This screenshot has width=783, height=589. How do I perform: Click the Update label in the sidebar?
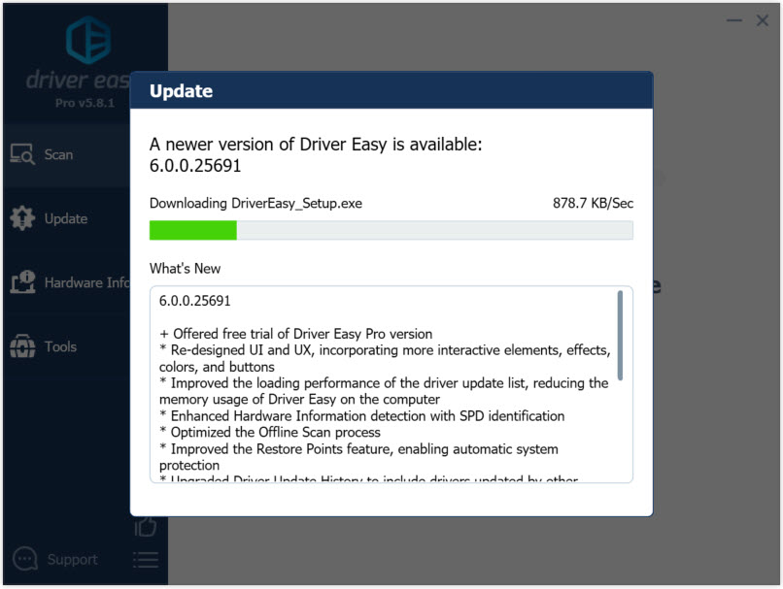click(x=66, y=219)
